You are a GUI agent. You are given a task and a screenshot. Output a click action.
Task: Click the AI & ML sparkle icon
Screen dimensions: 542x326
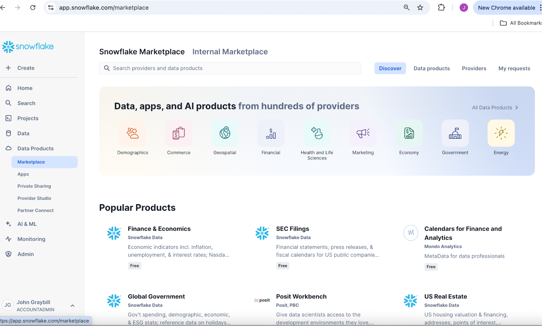(8, 224)
